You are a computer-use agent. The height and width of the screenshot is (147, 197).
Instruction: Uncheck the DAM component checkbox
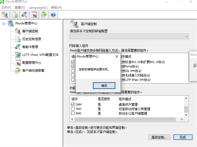(73, 104)
